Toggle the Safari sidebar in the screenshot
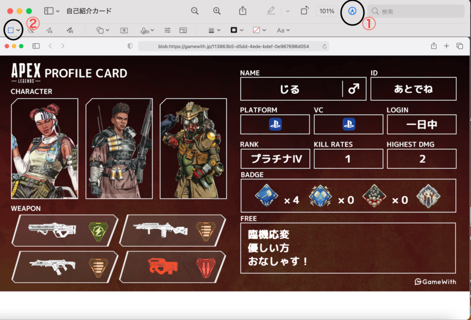Image resolution: width=471 pixels, height=320 pixels. coord(36,46)
